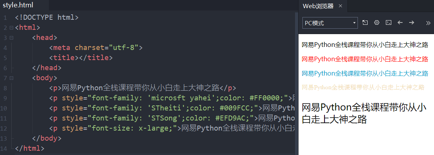Go forward with the right arrow
Image resolution: width=434 pixels, height=155 pixels.
pyautogui.click(x=412, y=23)
